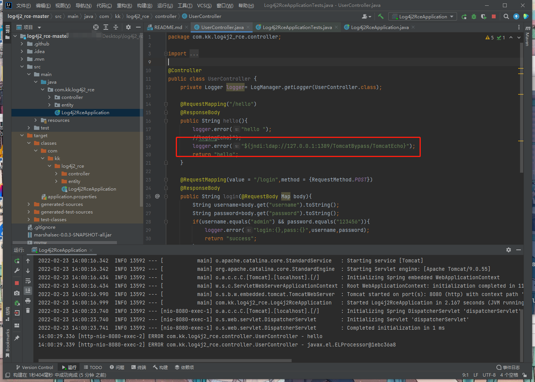Toggle pin tab in the run panel

[x=17, y=338]
